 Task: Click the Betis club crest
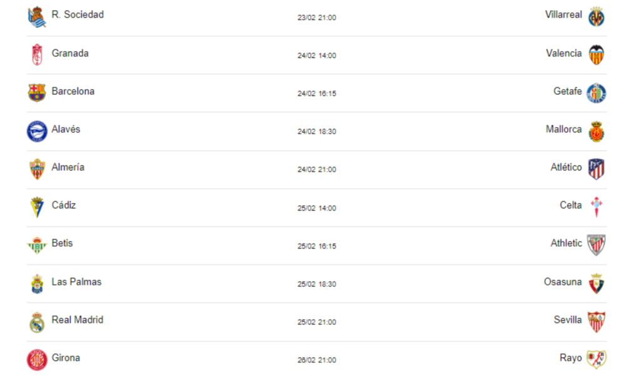point(37,245)
